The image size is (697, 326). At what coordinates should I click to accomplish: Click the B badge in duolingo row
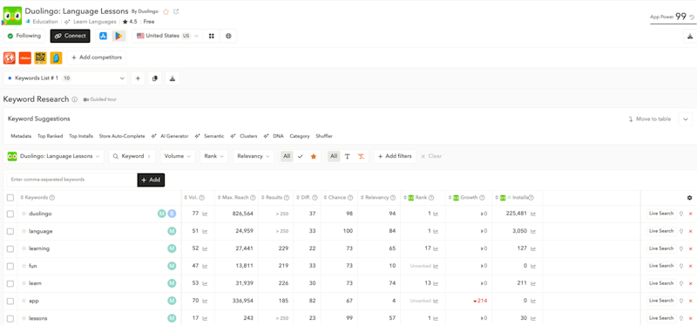click(x=172, y=214)
